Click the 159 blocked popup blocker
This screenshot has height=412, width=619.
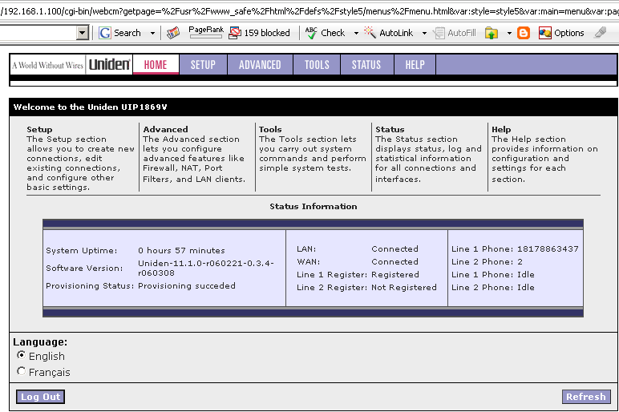pos(259,33)
